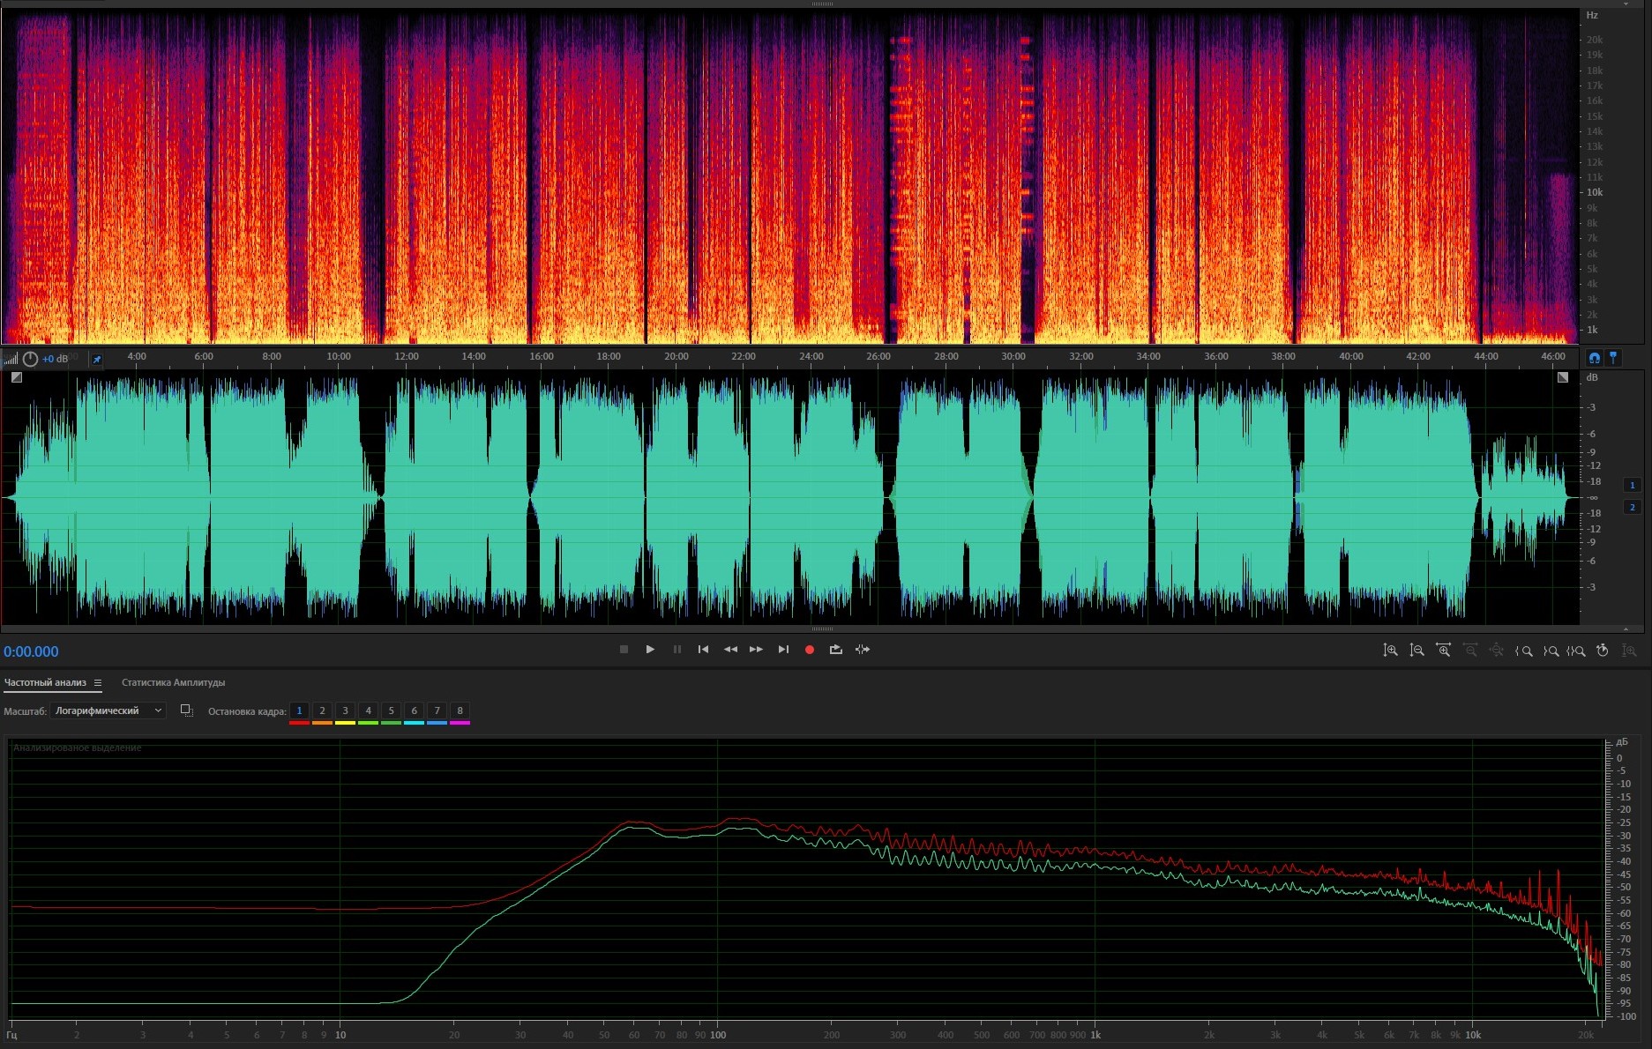1652x1049 pixels.
Task: Click the zoom to selection icon
Action: pyautogui.click(x=1576, y=651)
